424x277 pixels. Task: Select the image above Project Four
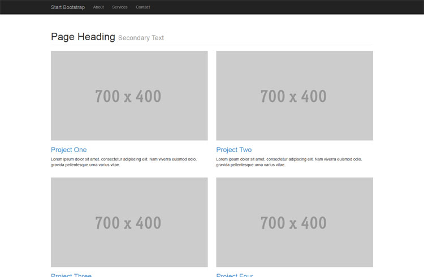click(x=295, y=222)
